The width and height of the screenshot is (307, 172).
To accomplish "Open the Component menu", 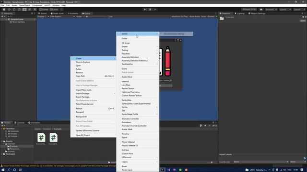I will pos(37,5).
